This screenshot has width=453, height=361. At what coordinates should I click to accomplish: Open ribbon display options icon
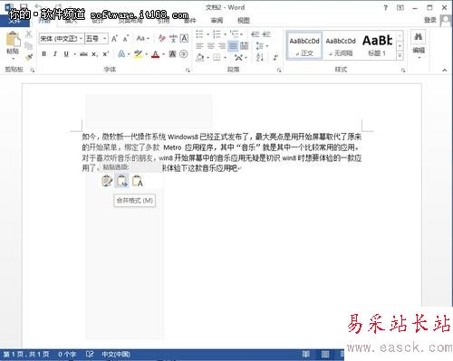click(x=400, y=8)
